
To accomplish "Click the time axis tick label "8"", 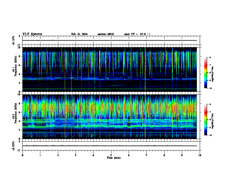I will coord(164,155).
